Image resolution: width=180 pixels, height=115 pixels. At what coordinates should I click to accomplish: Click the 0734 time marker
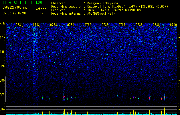click(71, 25)
